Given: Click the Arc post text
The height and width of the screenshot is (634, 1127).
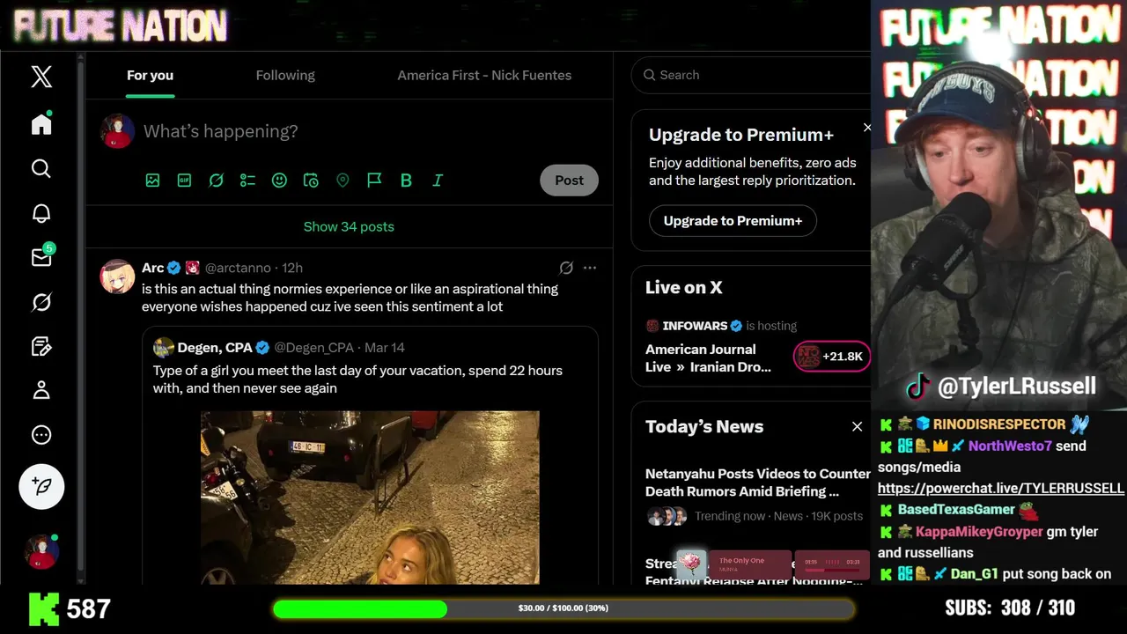Looking at the screenshot, I should tap(350, 298).
